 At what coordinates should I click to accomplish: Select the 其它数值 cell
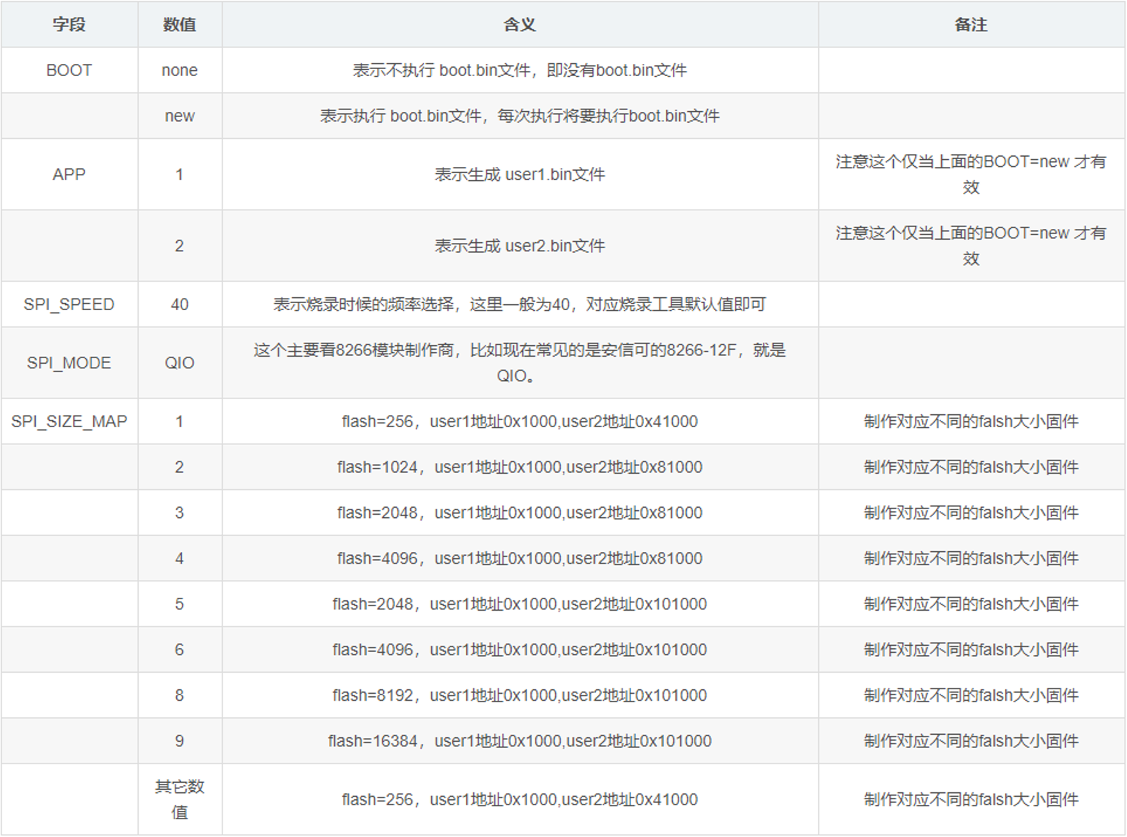click(x=179, y=797)
